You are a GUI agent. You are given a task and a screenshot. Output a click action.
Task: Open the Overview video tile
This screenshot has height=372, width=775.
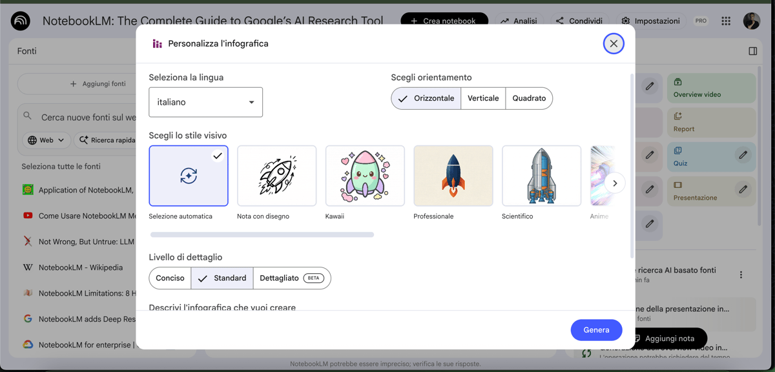[710, 88]
